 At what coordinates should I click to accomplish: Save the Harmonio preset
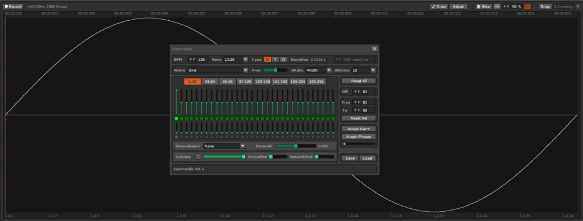pos(350,158)
